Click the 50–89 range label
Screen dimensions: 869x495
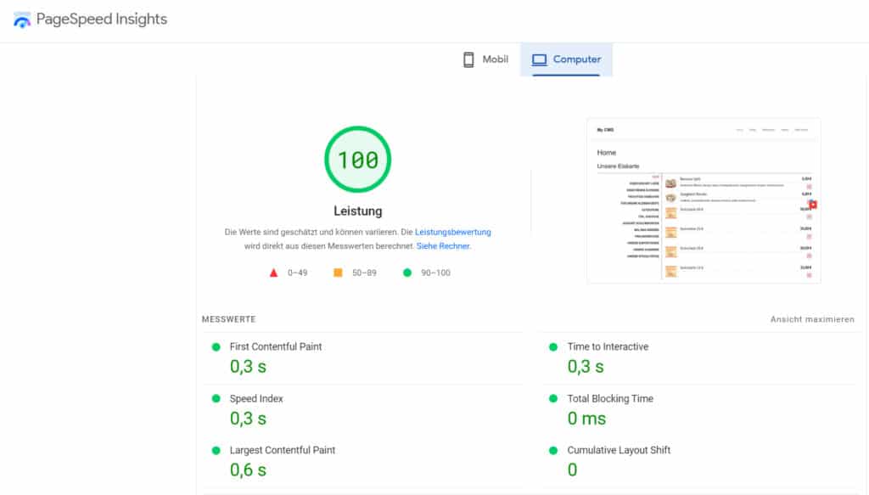pyautogui.click(x=364, y=273)
